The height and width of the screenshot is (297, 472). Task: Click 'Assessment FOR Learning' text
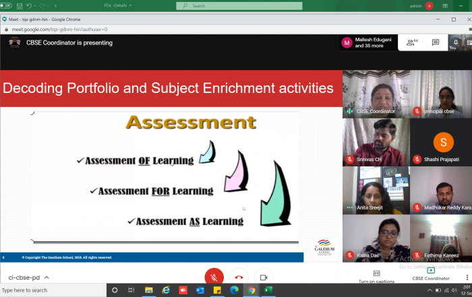pos(156,191)
